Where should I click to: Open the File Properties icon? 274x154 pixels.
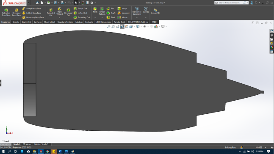(x=87, y=3)
